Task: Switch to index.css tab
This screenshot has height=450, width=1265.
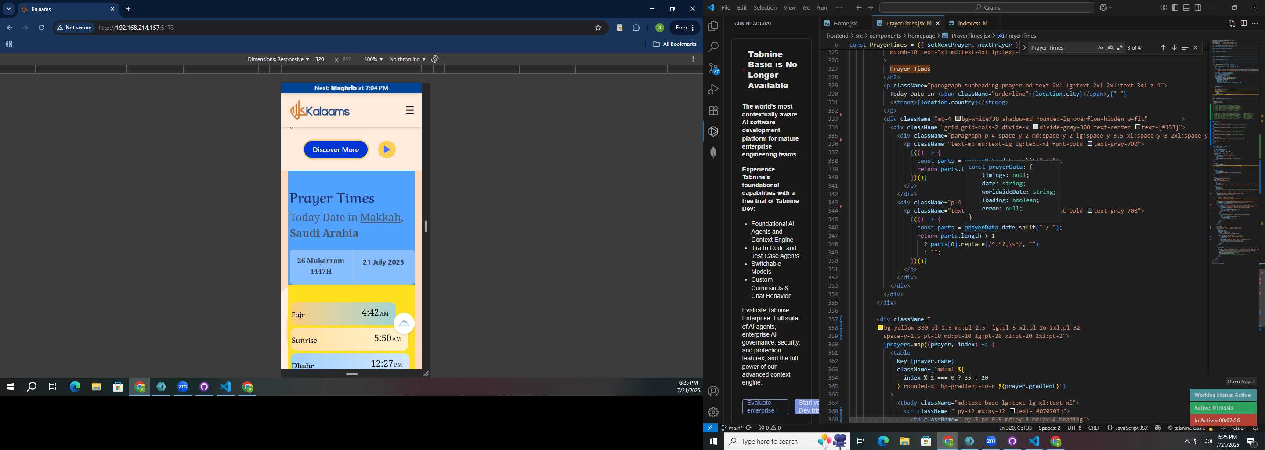Action: tap(969, 24)
